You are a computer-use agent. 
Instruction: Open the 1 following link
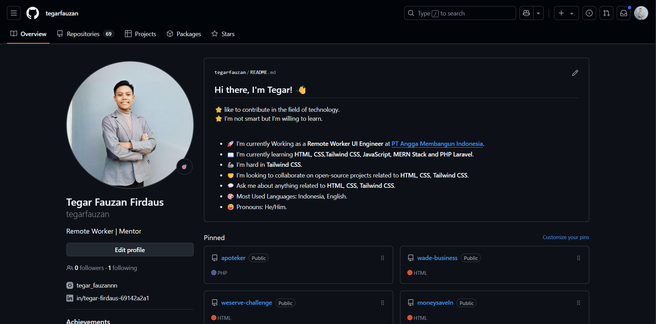[122, 268]
